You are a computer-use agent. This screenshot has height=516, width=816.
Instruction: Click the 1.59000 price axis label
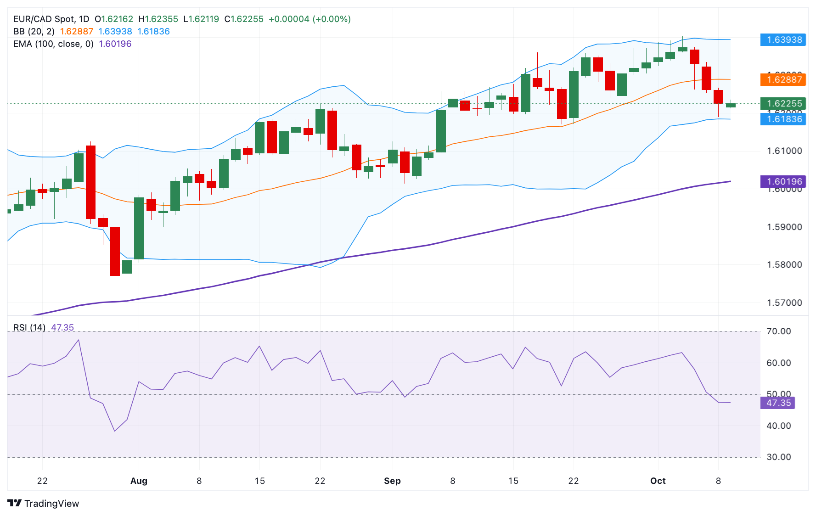[784, 227]
